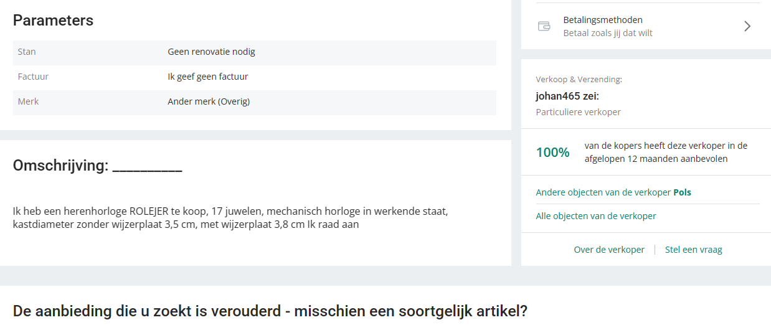The height and width of the screenshot is (325, 771).
Task: Click the expired offer notice heading
Action: [270, 311]
